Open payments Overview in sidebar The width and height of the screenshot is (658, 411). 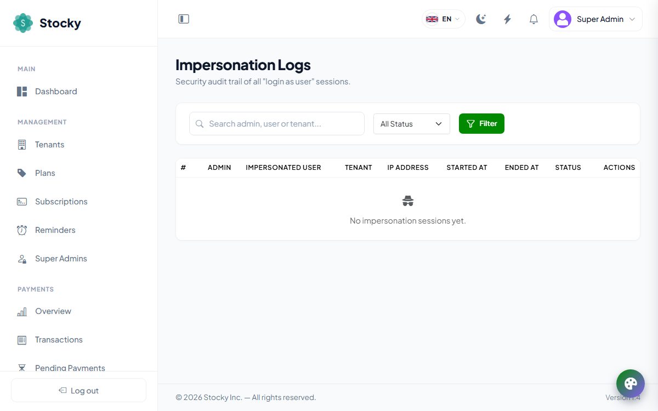pos(78,311)
